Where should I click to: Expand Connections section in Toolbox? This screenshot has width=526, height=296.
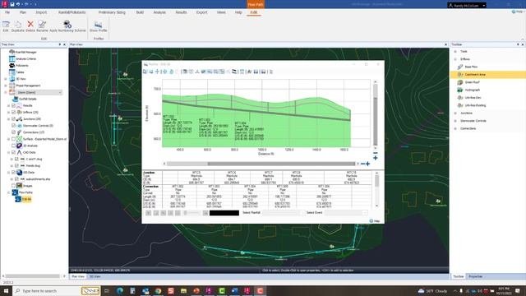tap(455, 128)
